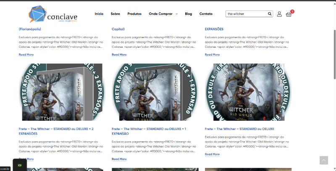The image size is (336, 171).
Task: Click the back-to-top arrow button
Action: tap(323, 160)
